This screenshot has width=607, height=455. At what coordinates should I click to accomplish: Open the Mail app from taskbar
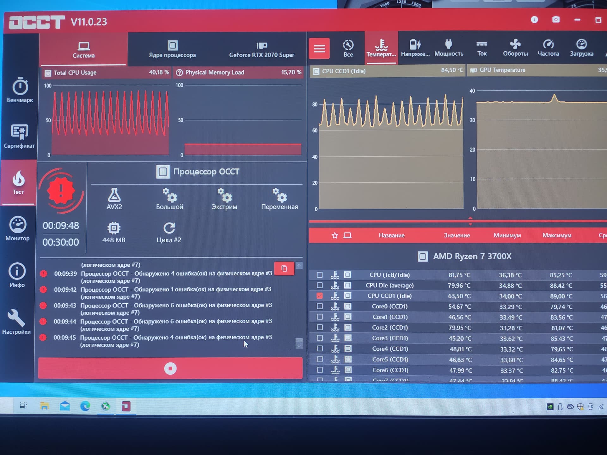(65, 406)
